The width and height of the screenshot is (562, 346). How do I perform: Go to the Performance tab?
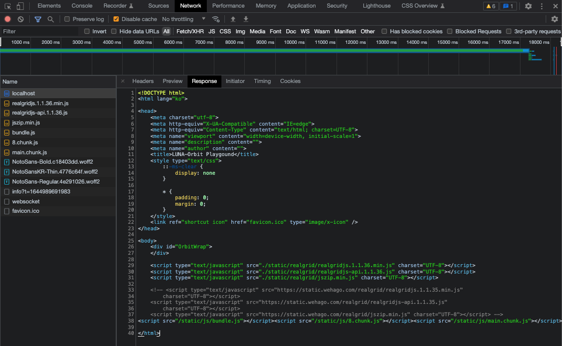tap(228, 6)
